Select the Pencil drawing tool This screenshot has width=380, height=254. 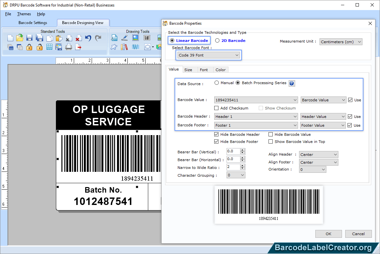(x=124, y=38)
